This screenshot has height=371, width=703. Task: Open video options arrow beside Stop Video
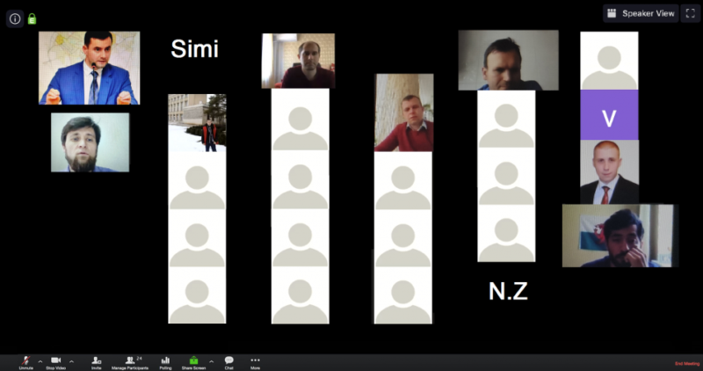[71, 361]
